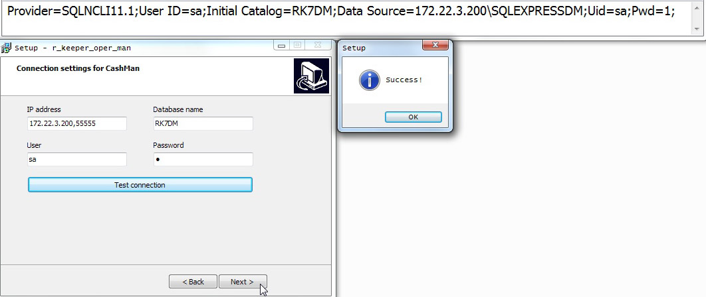
Task: Click Next in the setup wizard
Action: pyautogui.click(x=243, y=282)
